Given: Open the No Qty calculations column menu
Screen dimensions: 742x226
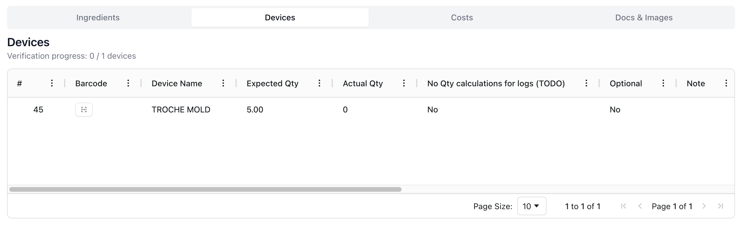Looking at the screenshot, I should [586, 83].
